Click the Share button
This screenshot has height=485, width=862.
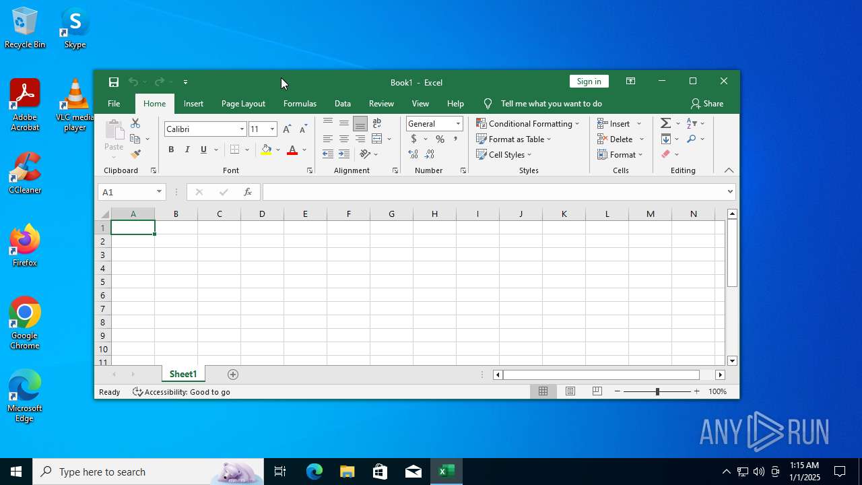707,104
